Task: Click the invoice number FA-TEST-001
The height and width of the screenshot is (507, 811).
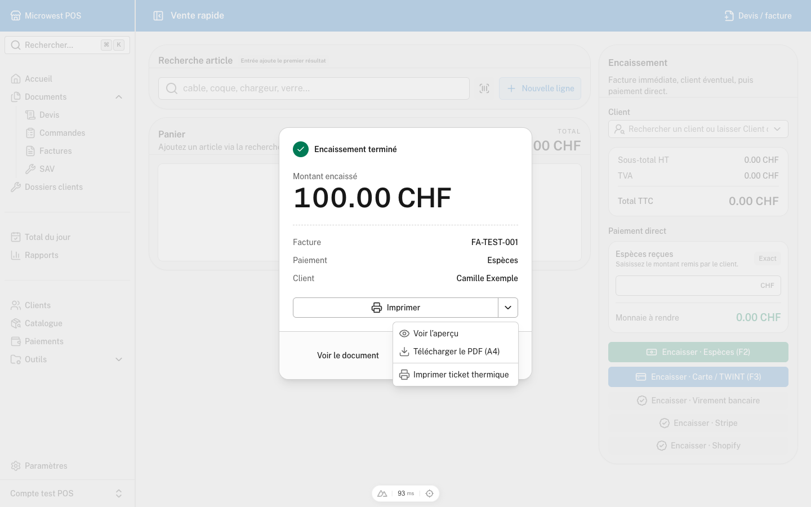Action: click(494, 242)
